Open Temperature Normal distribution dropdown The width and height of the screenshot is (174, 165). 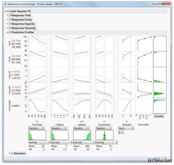click(107, 142)
